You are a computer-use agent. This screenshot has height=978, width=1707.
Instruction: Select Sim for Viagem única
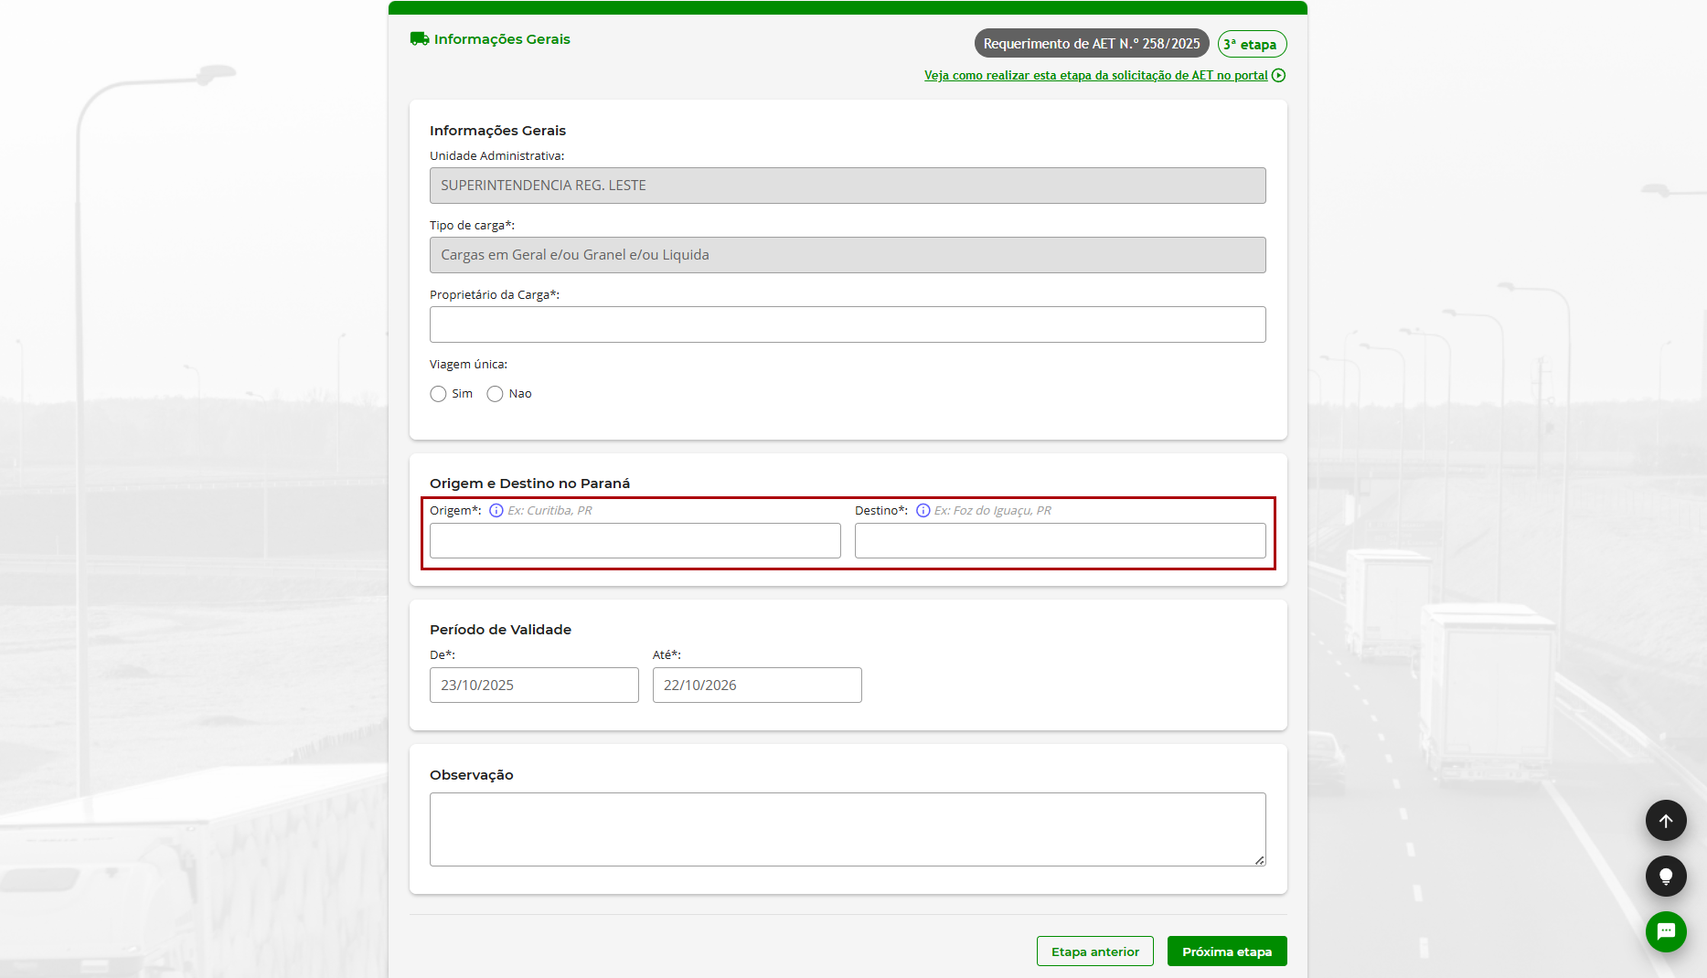[x=438, y=394]
